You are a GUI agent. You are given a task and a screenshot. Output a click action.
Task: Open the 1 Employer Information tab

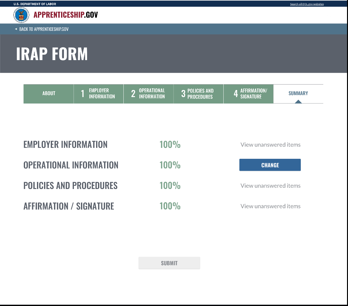coord(99,94)
